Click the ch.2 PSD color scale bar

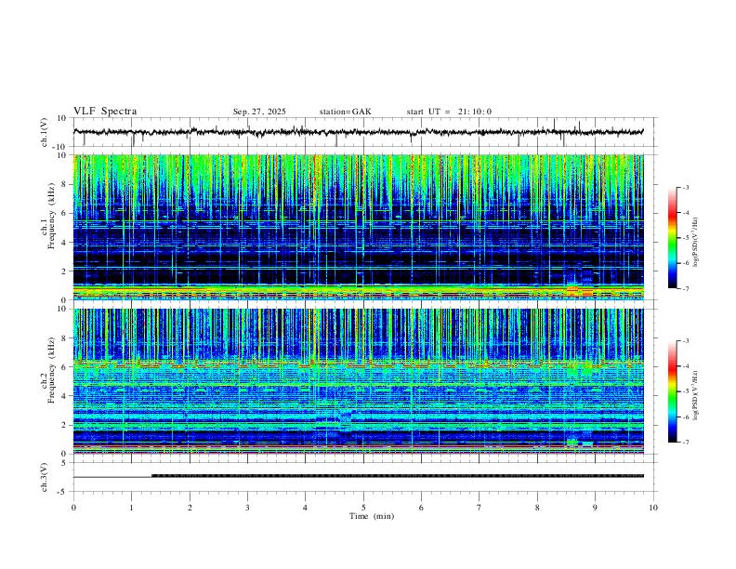[x=672, y=391]
